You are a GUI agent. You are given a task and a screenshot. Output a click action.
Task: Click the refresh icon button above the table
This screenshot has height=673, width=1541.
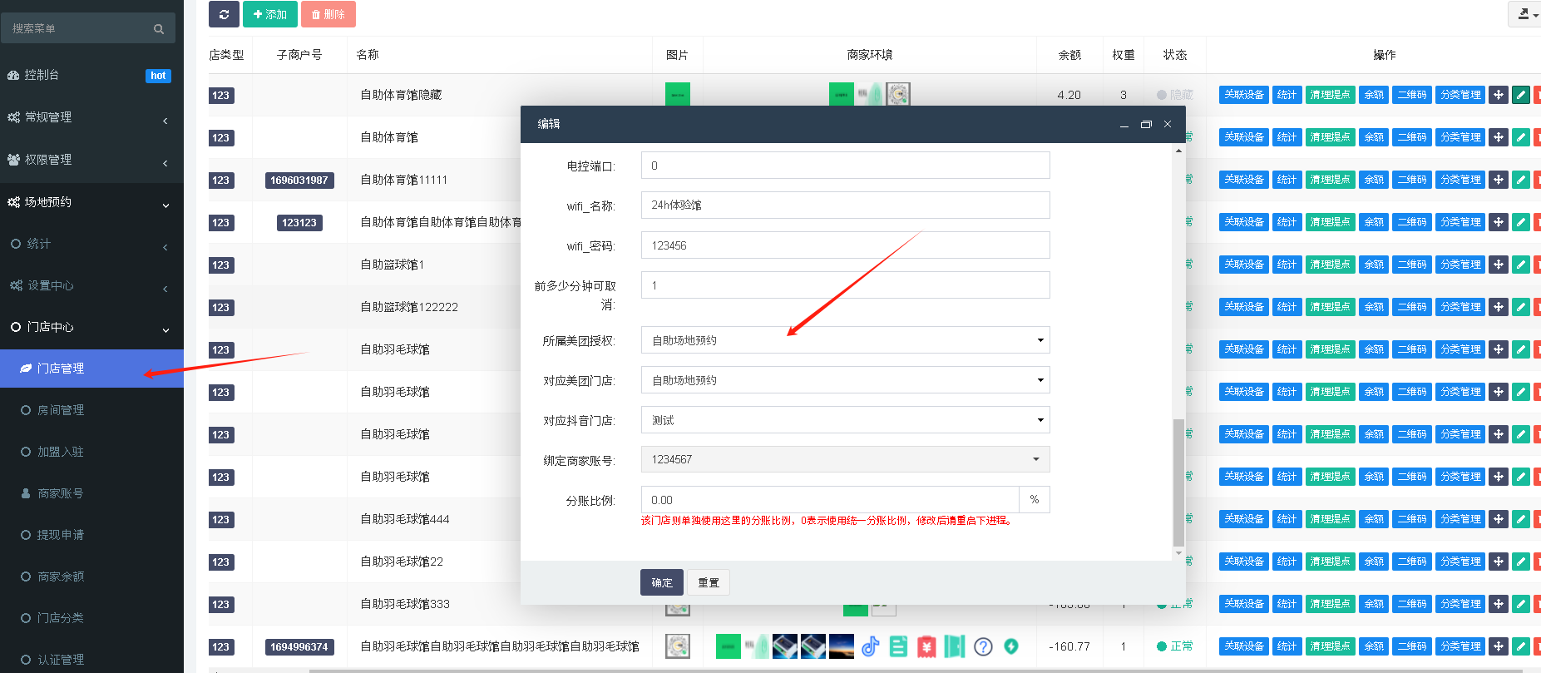pyautogui.click(x=224, y=14)
